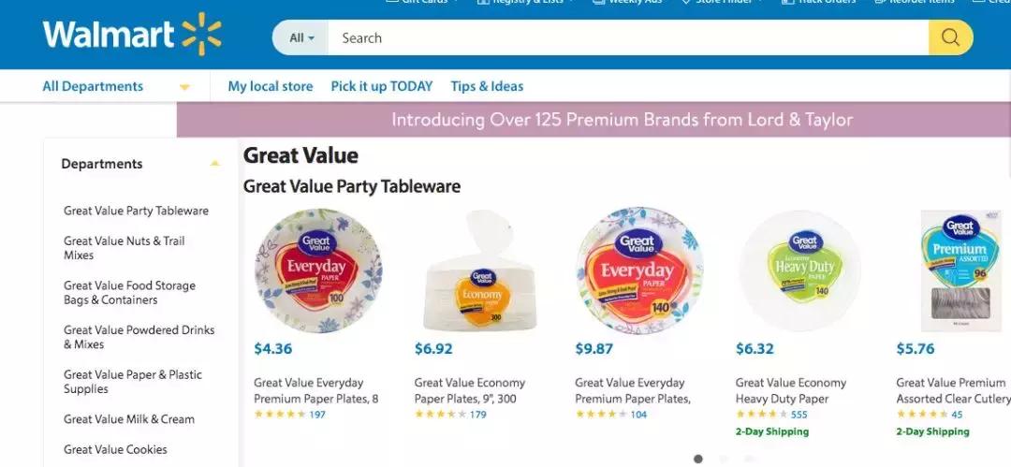Open the star rating on the $6.32 item
Screen dimensions: 1011x467
761,415
